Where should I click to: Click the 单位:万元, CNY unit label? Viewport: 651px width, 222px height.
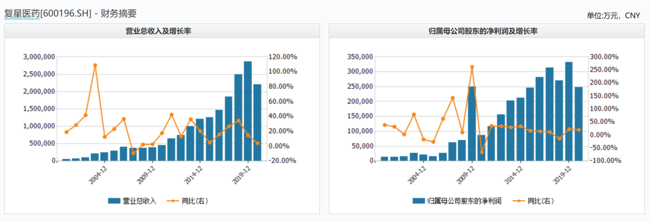[x=614, y=15]
